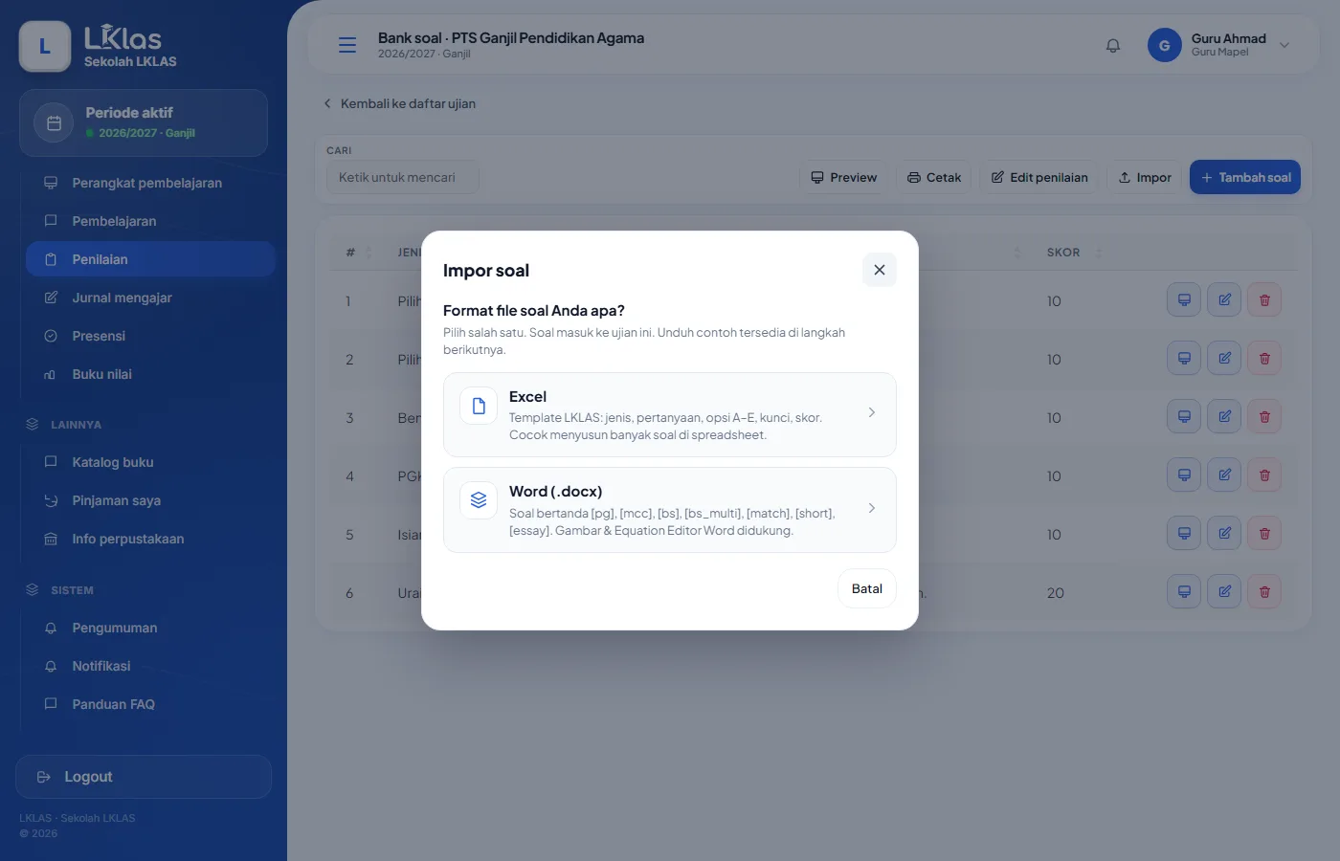
Task: Open Panduan FAQ sidebar item
Action: pyautogui.click(x=150, y=704)
